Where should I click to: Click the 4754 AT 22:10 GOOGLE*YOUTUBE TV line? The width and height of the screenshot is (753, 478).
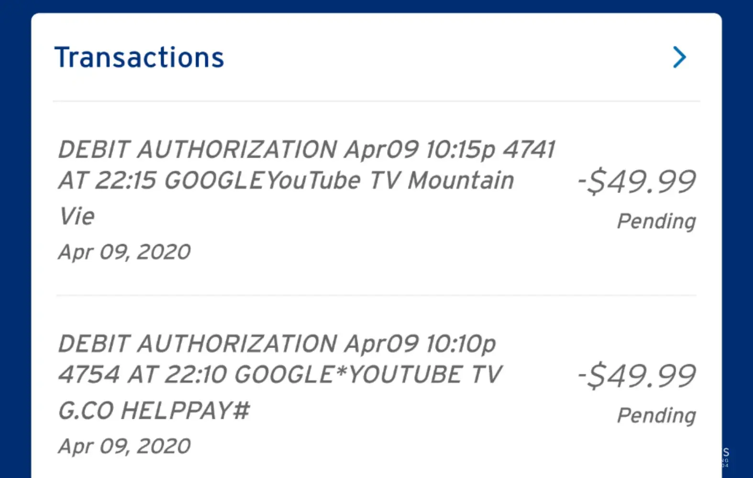[280, 374]
